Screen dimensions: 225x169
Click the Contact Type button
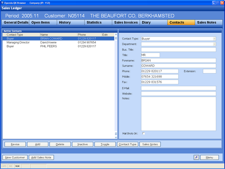tap(127, 144)
